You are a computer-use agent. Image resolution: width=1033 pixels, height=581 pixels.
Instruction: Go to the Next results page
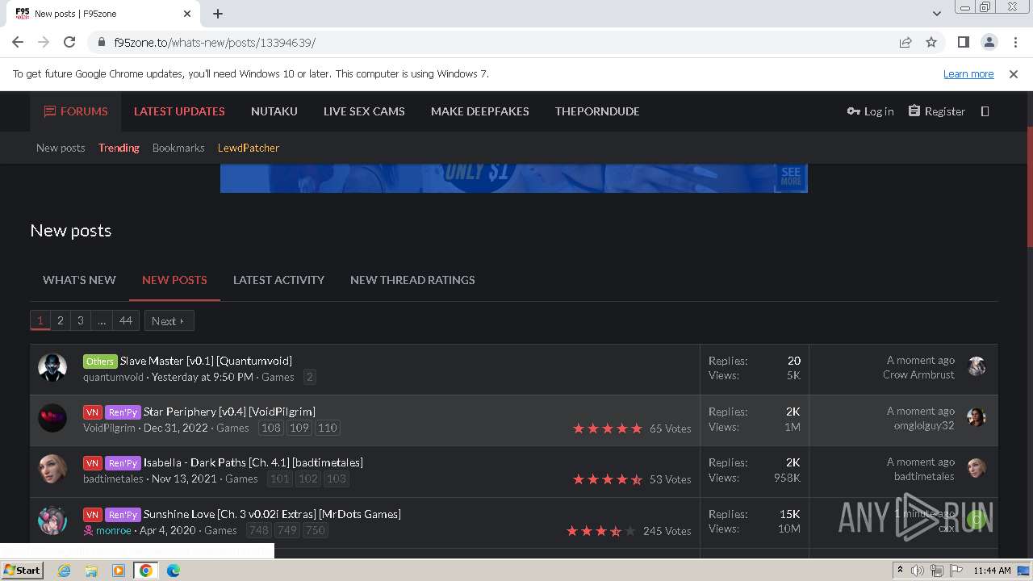point(169,320)
